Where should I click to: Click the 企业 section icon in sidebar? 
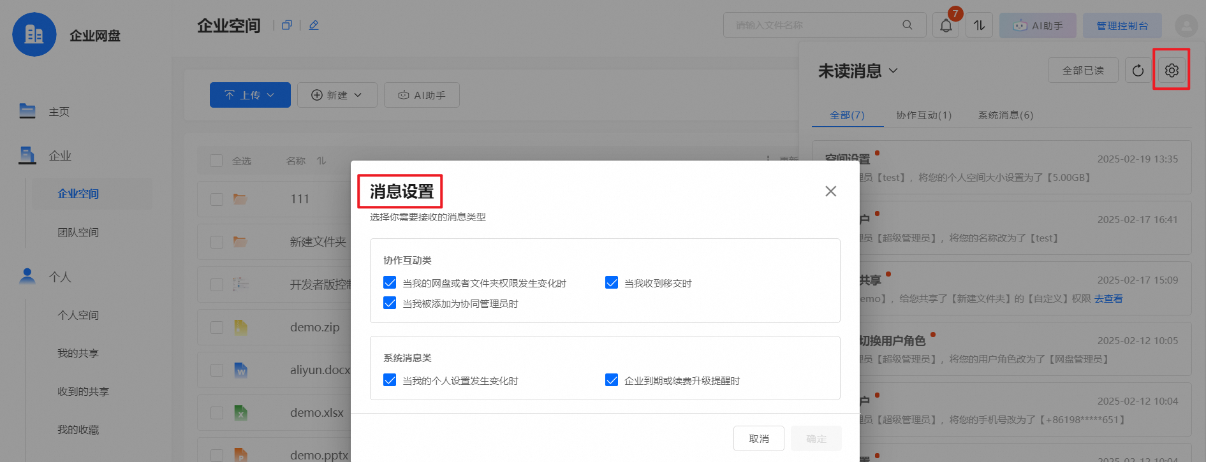(27, 155)
